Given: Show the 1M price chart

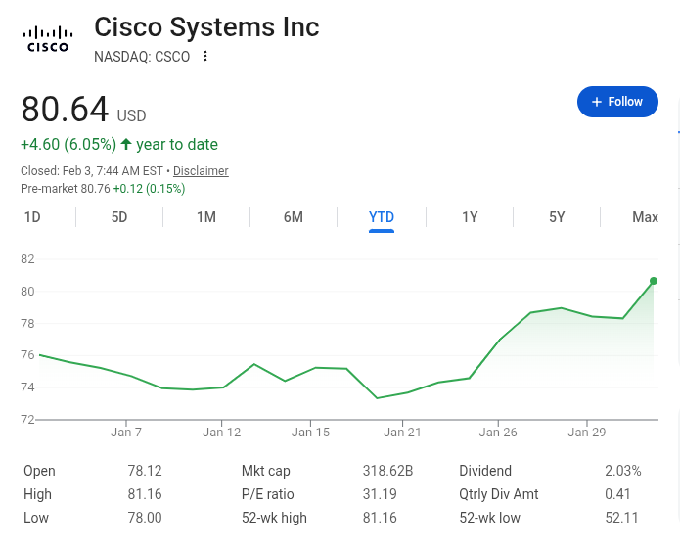Looking at the screenshot, I should click(x=206, y=217).
